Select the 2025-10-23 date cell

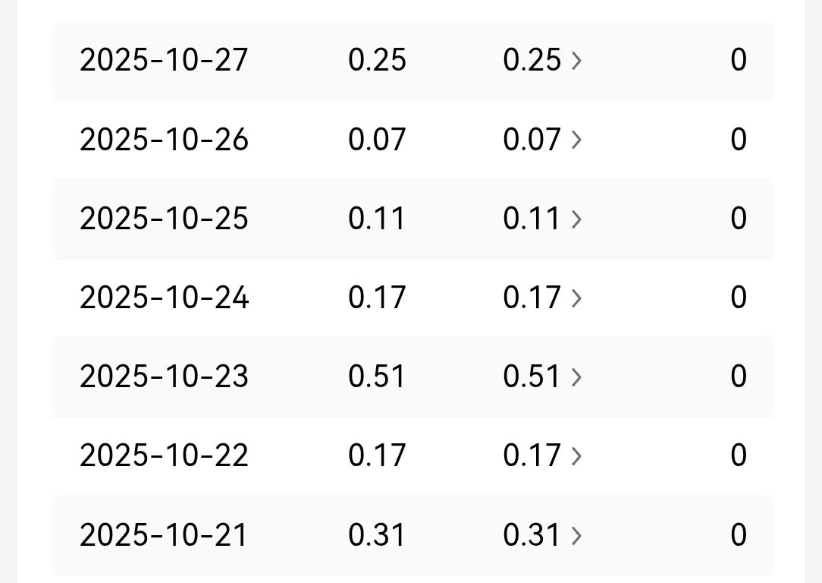[x=164, y=377]
